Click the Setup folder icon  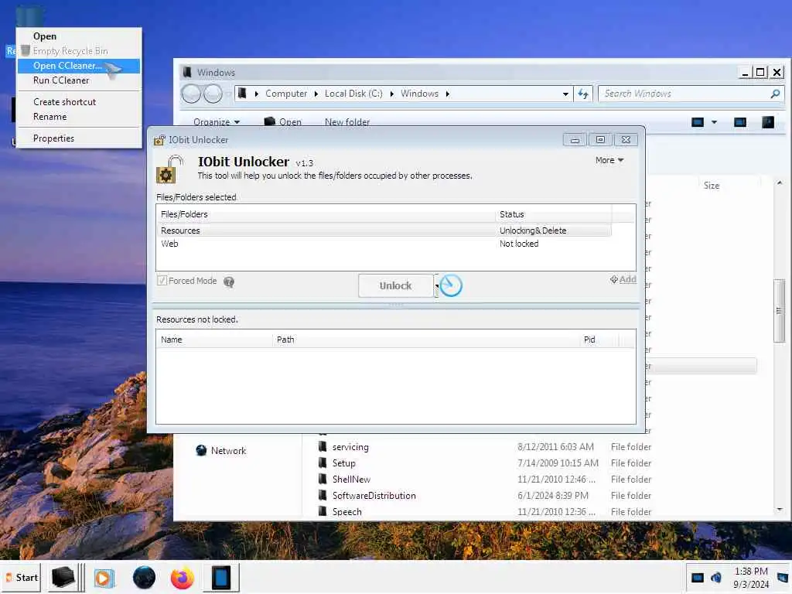323,463
